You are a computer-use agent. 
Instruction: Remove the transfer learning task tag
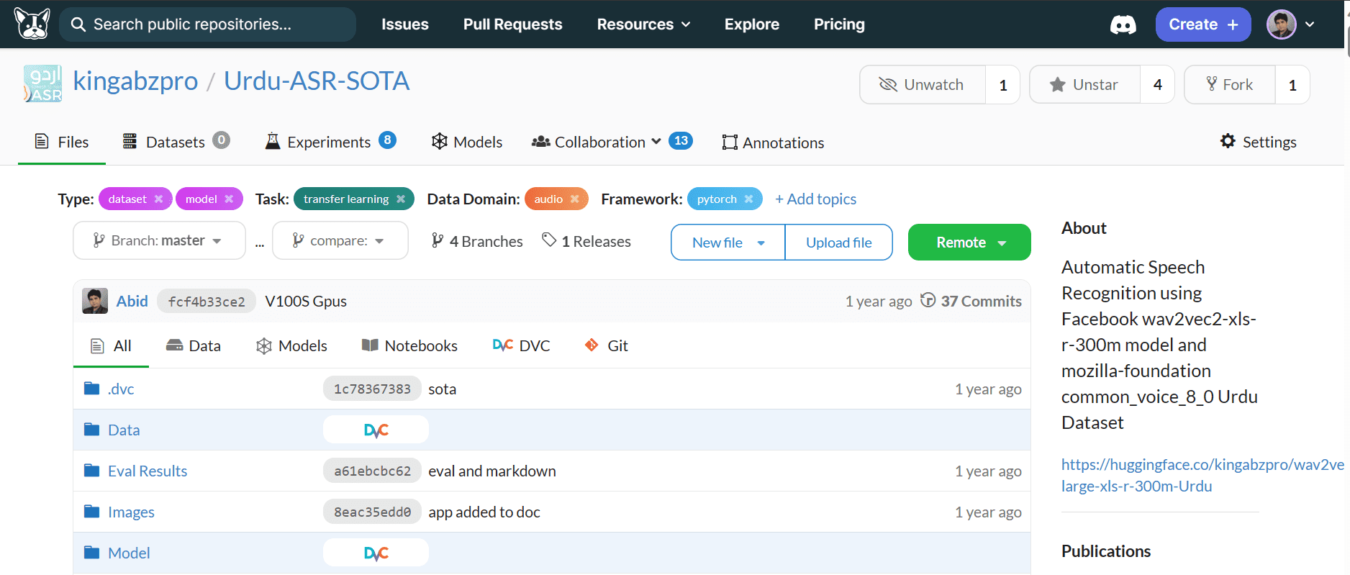(401, 199)
